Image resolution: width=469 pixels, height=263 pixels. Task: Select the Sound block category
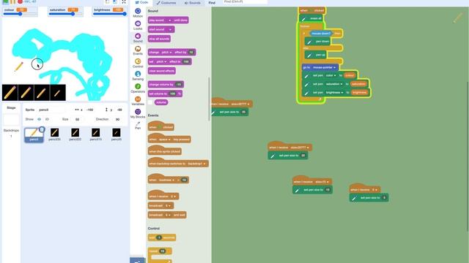(x=138, y=38)
